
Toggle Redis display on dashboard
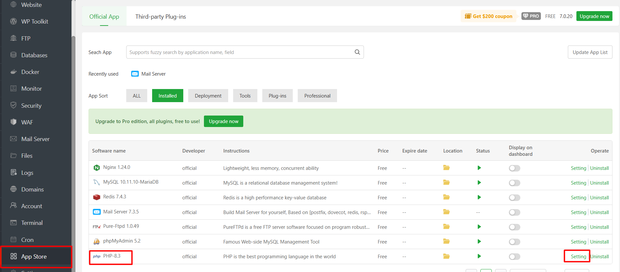[514, 198]
